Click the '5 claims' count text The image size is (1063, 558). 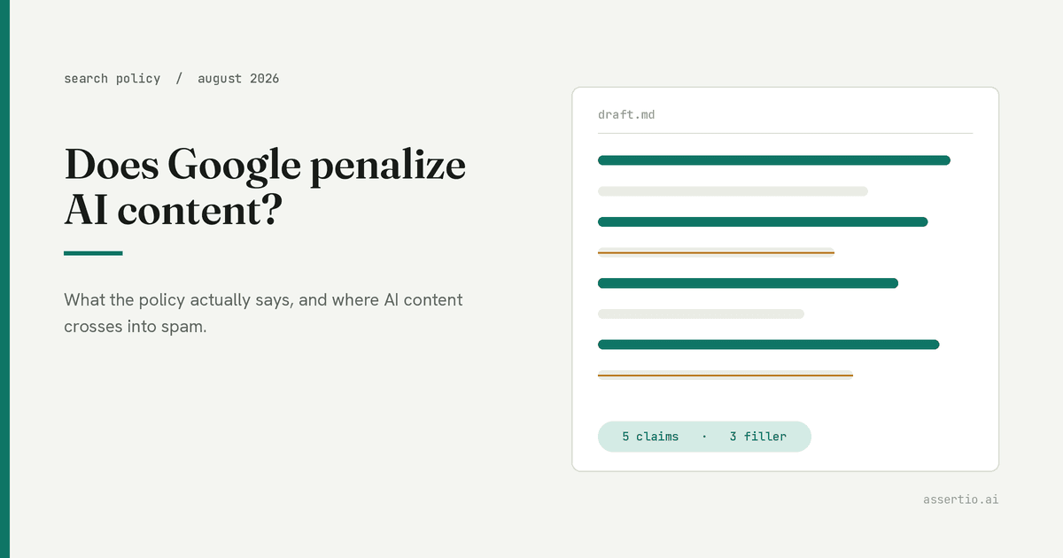(650, 437)
